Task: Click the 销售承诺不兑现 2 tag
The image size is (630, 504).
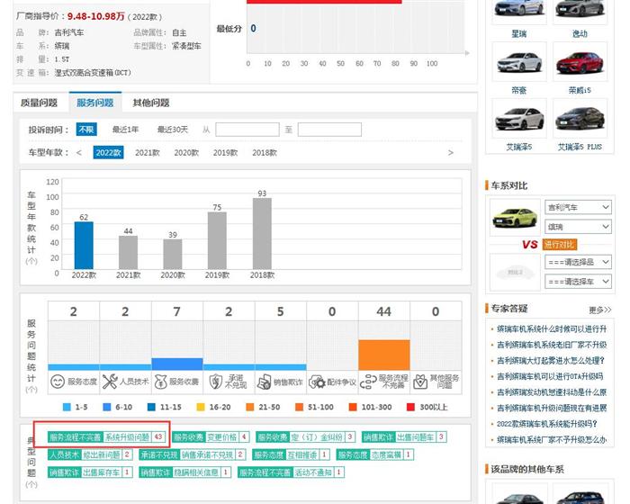Action: click(x=192, y=454)
